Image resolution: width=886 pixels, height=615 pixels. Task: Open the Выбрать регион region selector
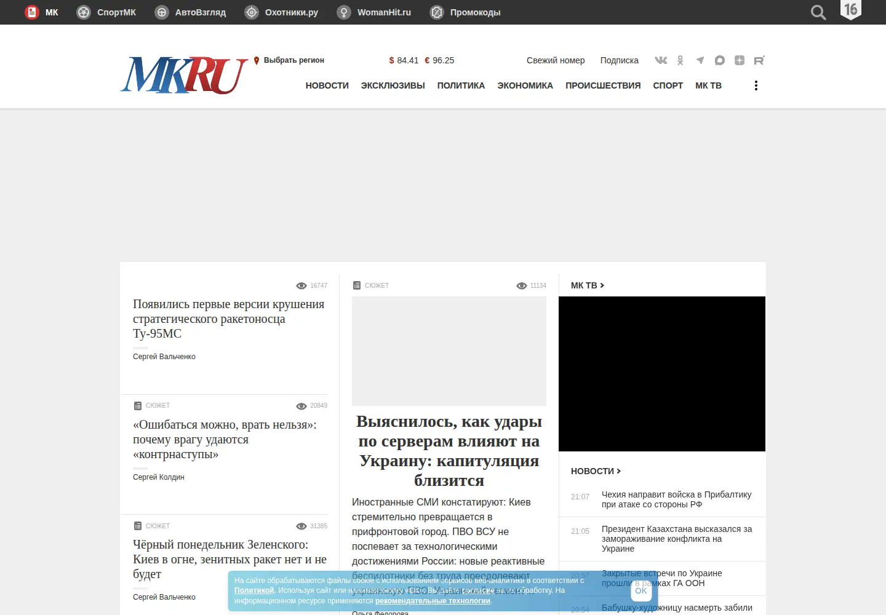(289, 60)
